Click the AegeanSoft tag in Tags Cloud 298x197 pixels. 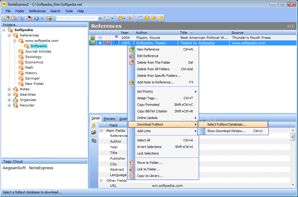coord(14,168)
